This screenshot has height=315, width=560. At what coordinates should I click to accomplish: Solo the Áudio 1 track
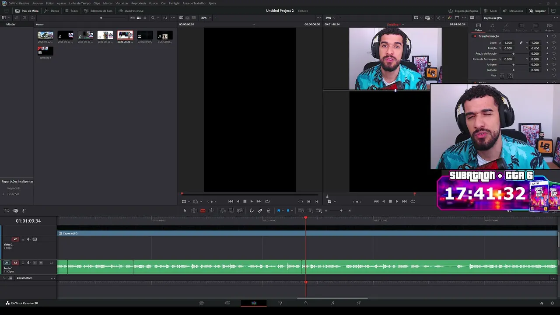[35, 262]
